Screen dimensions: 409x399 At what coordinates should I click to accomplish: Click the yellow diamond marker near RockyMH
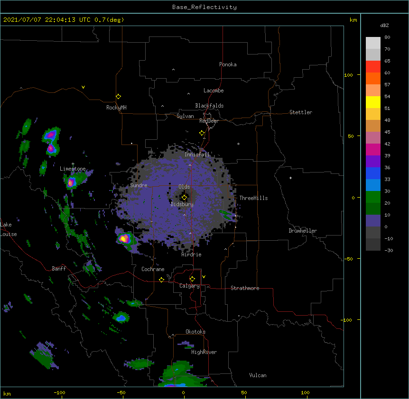click(x=118, y=97)
